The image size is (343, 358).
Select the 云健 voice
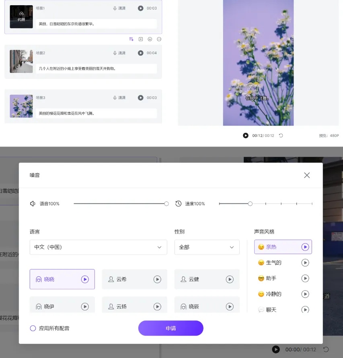click(207, 279)
